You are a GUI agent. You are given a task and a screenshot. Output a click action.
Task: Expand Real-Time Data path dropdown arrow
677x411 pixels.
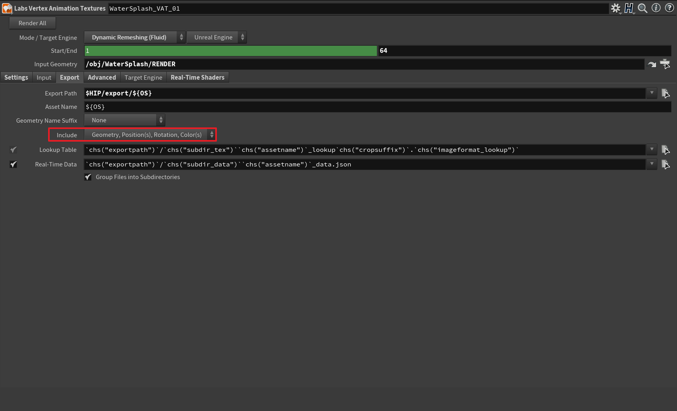tap(652, 164)
